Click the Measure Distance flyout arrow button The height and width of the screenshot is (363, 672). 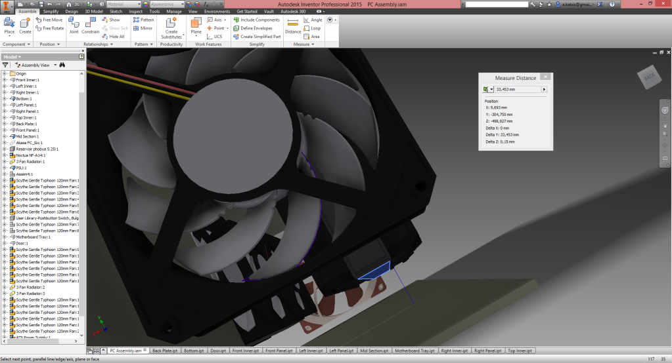[544, 89]
